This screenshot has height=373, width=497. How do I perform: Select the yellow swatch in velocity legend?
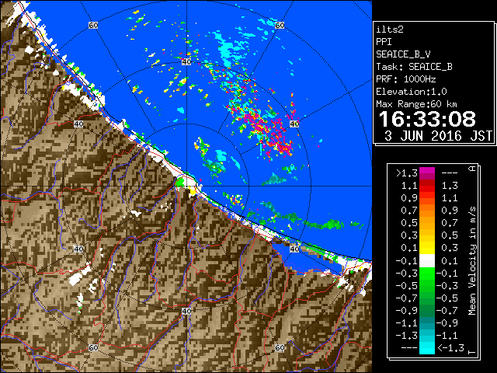pyautogui.click(x=427, y=248)
